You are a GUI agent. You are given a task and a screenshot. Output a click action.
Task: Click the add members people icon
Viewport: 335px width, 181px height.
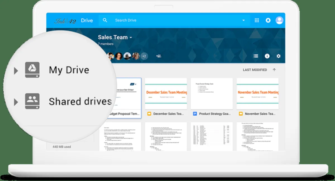click(159, 56)
